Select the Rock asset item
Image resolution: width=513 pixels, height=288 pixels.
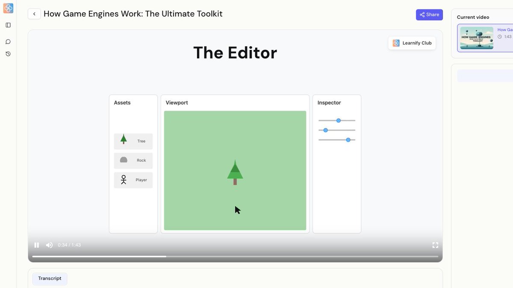[x=133, y=160]
